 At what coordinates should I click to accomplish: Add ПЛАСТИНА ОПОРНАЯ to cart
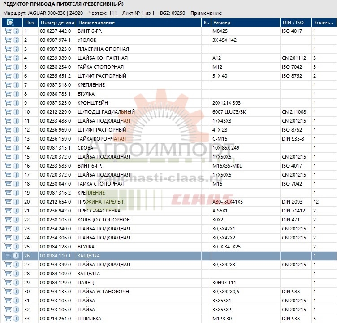coord(8,49)
